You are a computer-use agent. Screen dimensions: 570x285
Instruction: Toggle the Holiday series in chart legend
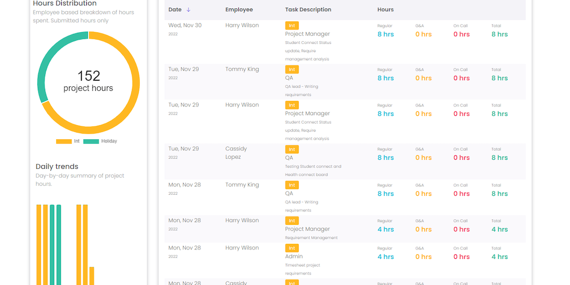(100, 141)
